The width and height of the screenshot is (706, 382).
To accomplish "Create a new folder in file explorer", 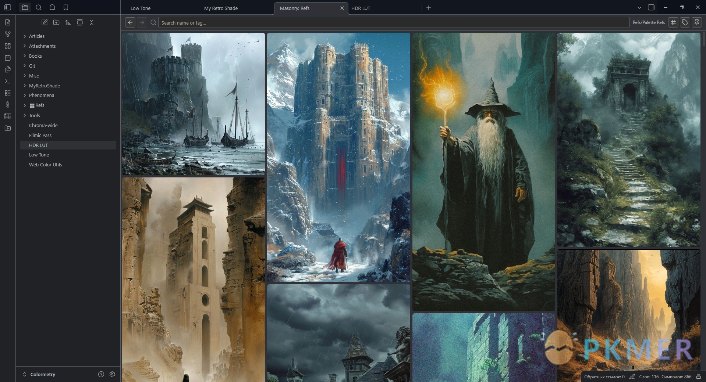I will 56,22.
